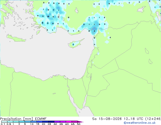
Task: Click the 'Sa 15-08-2026' date text
Action: [x=107, y=119]
